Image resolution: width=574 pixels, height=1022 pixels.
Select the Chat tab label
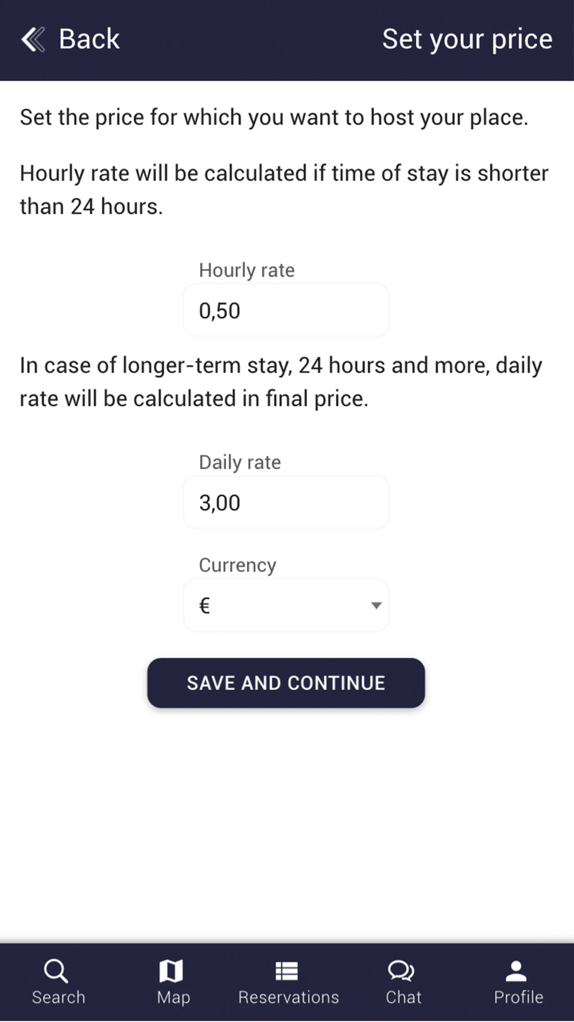[404, 997]
